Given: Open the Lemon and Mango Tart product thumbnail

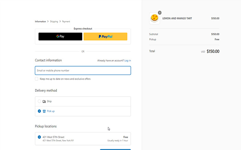Looking at the screenshot, I should [x=155, y=18].
